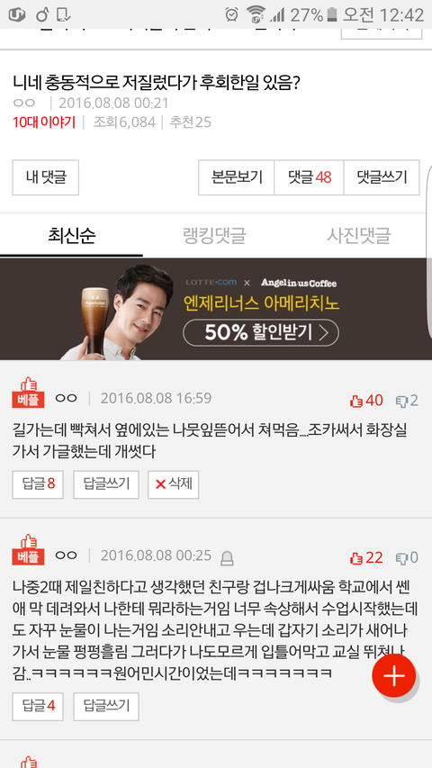Delete the first comment with 삭제 button

tap(174, 484)
